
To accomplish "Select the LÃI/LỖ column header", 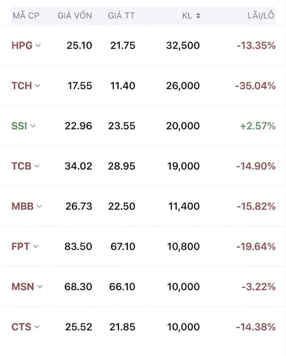I will (261, 15).
